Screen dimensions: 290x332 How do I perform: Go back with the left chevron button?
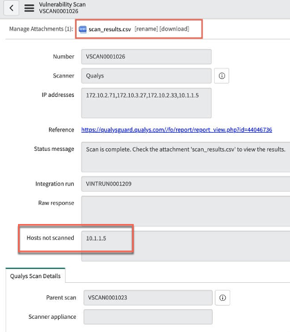tap(11, 8)
